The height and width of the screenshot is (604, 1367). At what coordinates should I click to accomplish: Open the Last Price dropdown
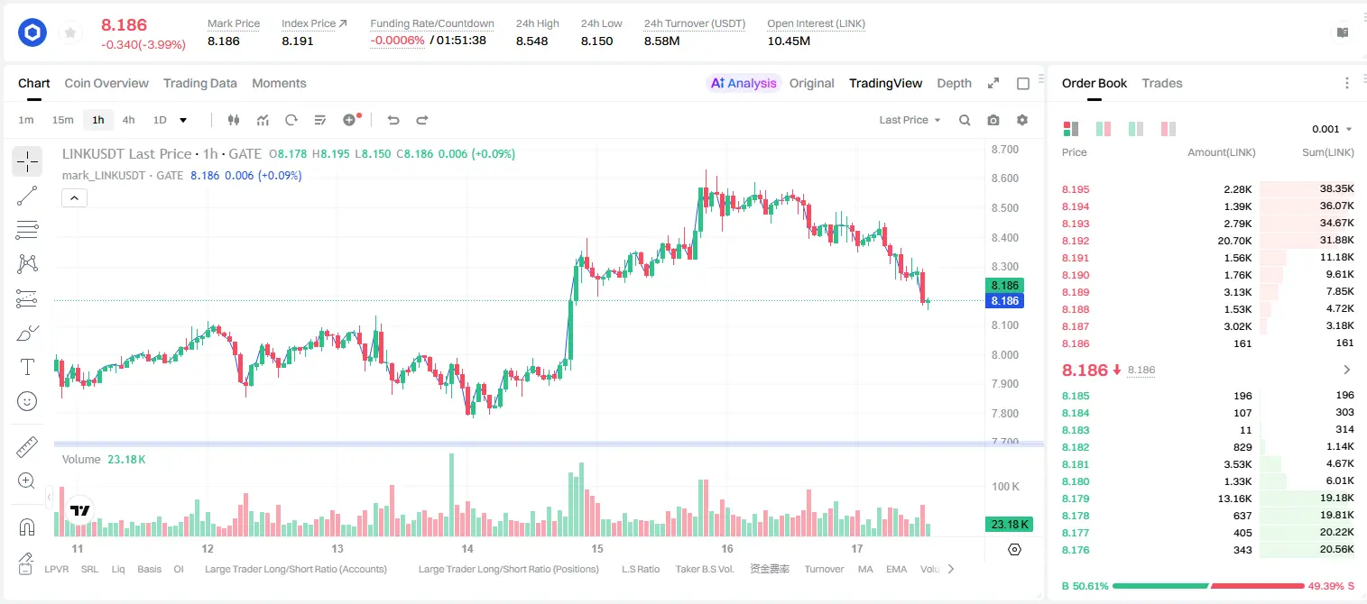tap(910, 120)
